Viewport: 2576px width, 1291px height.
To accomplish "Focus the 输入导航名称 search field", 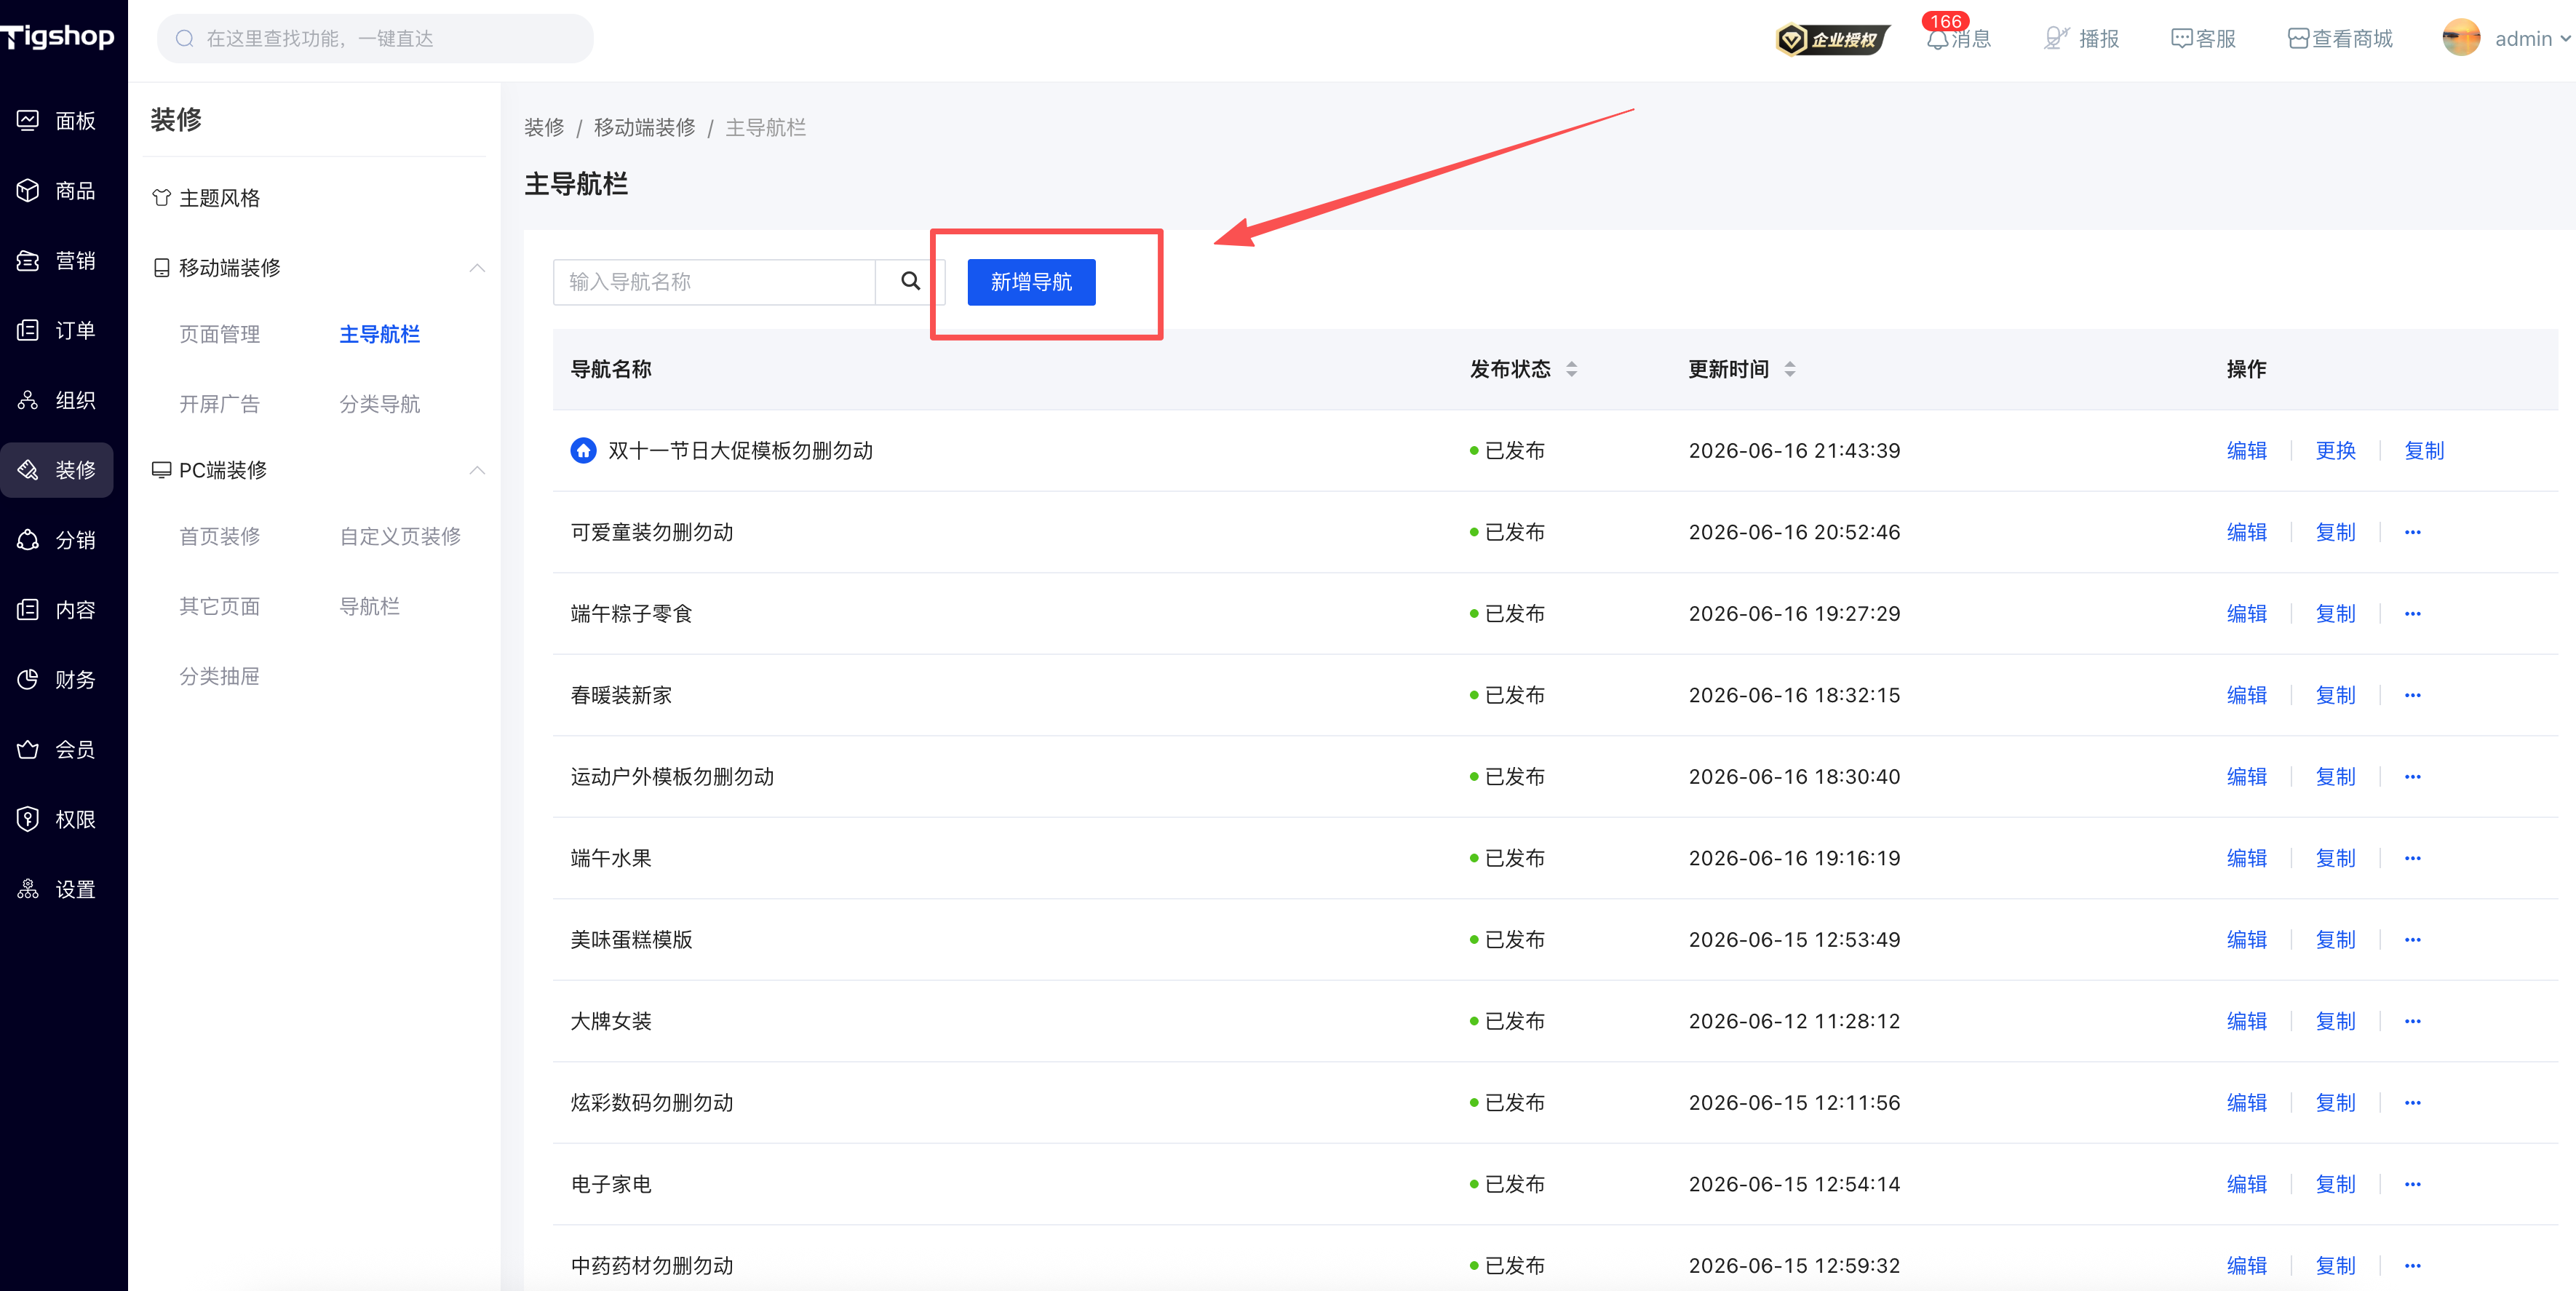I will click(714, 282).
